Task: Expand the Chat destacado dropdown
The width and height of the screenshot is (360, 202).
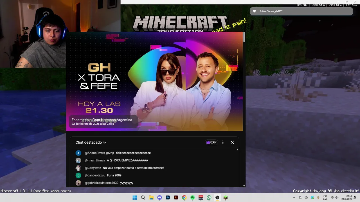Action: pos(91,142)
